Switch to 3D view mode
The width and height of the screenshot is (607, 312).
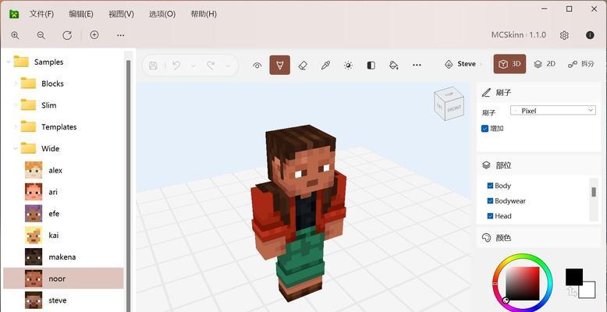pyautogui.click(x=509, y=64)
